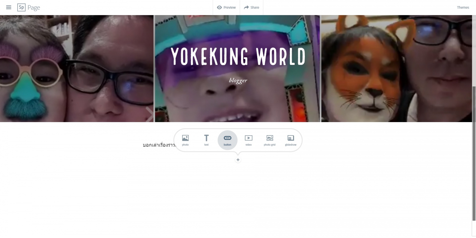Click the Share button

pyautogui.click(x=251, y=7)
